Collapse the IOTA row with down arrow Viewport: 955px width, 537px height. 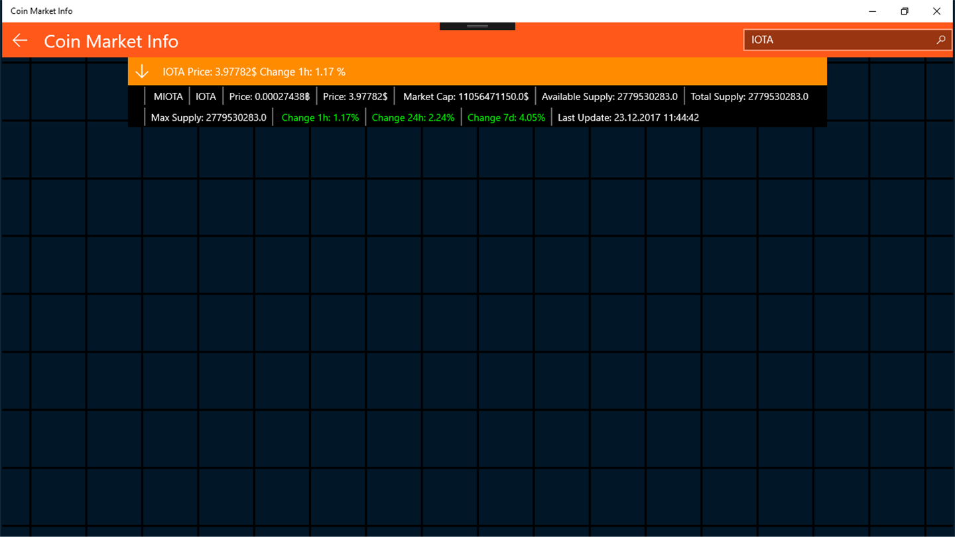(x=141, y=72)
